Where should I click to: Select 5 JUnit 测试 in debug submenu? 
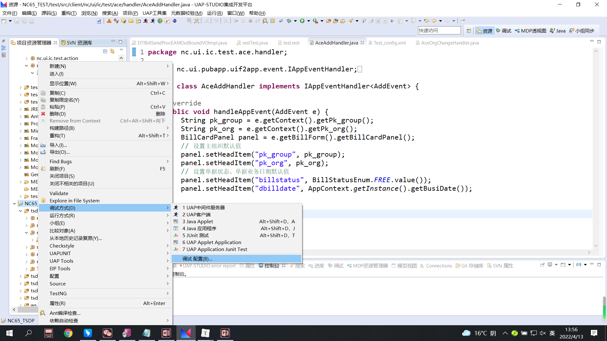195,236
